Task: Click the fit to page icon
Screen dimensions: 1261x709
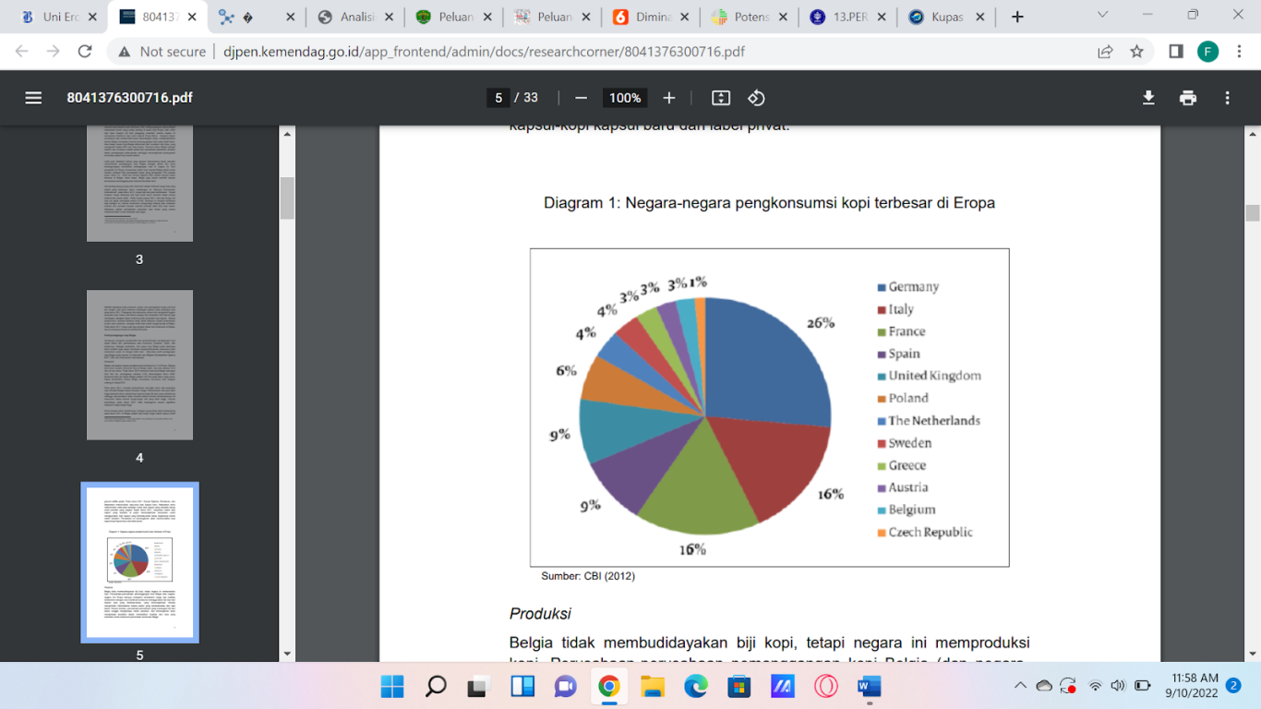Action: (721, 98)
